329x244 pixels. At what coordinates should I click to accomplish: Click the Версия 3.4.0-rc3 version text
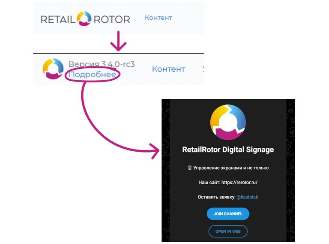coord(102,64)
